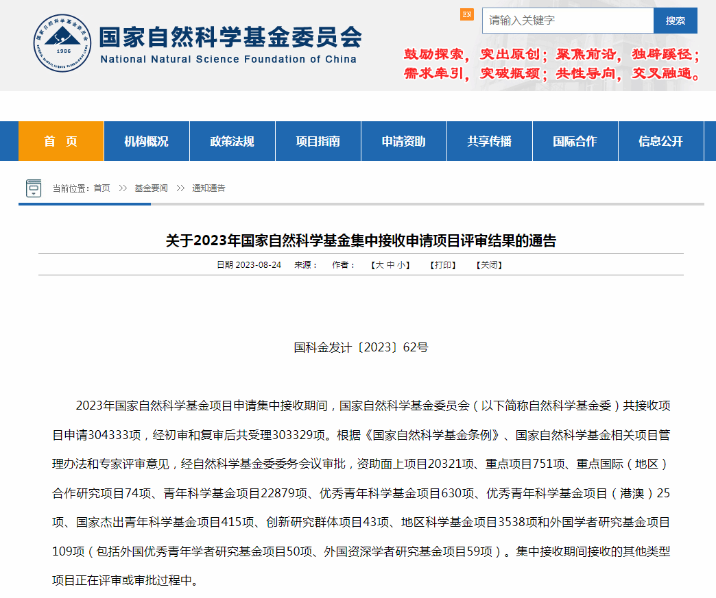Open the 信息公开 menu item
Image resolution: width=716 pixels, height=598 pixels.
pos(660,141)
